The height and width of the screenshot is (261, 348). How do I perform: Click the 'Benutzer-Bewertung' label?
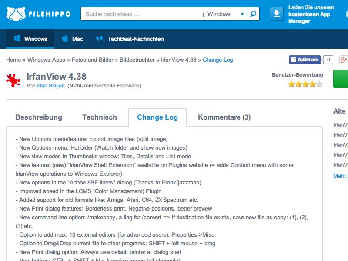297,75
